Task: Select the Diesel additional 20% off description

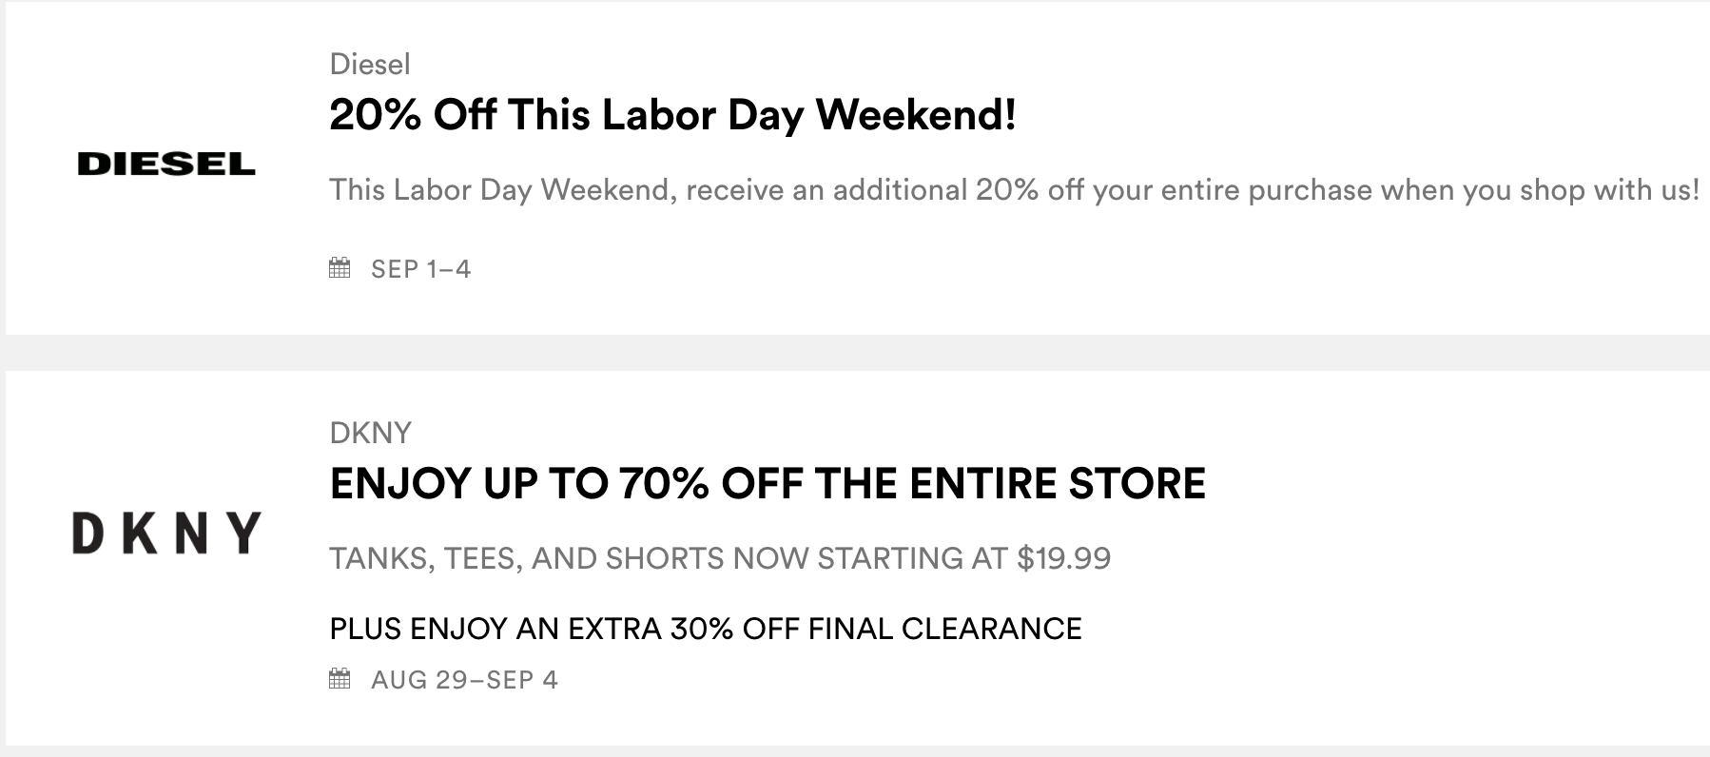Action: tap(1014, 190)
